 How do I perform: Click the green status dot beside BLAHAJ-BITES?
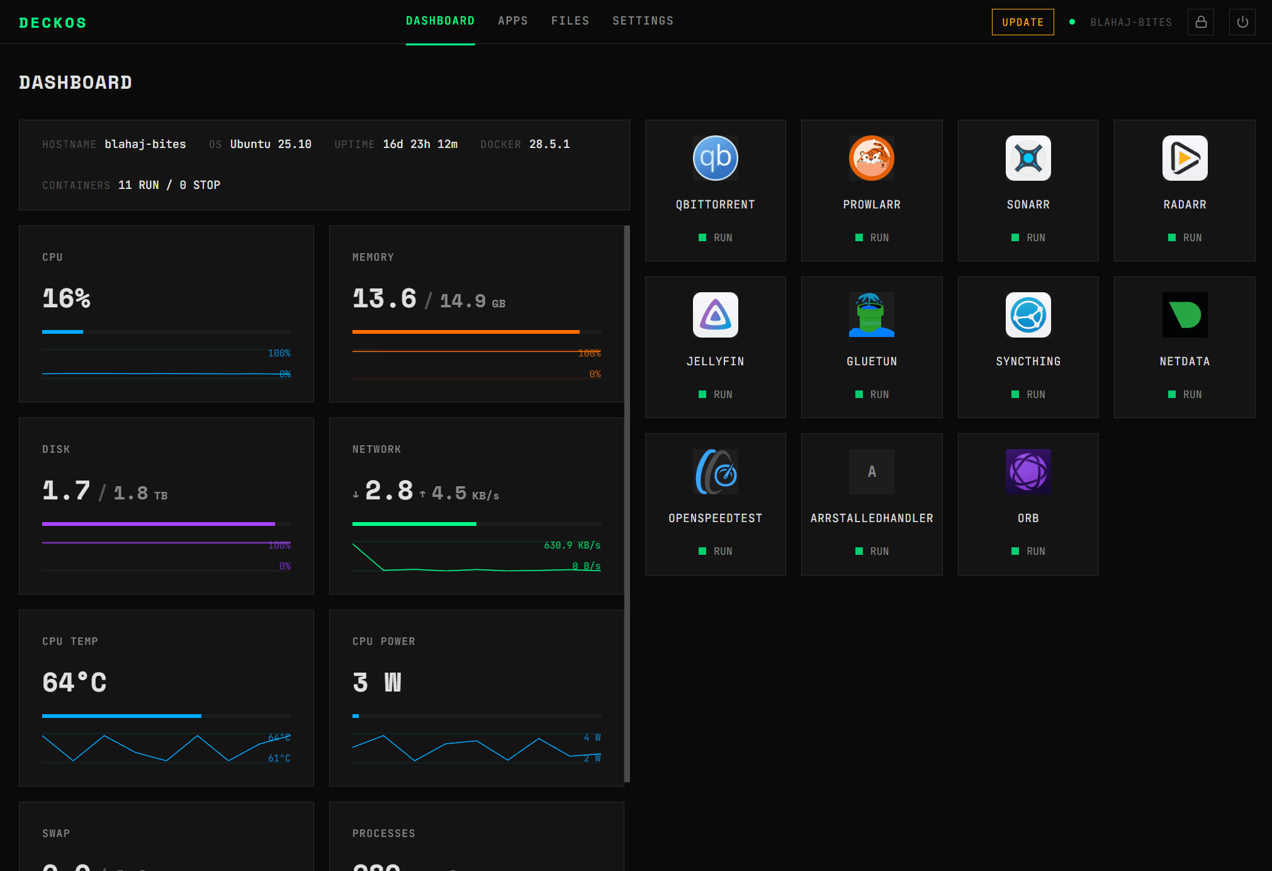[1072, 22]
